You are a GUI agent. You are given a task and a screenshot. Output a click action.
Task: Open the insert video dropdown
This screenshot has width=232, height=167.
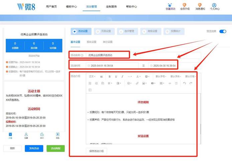tap(153, 83)
